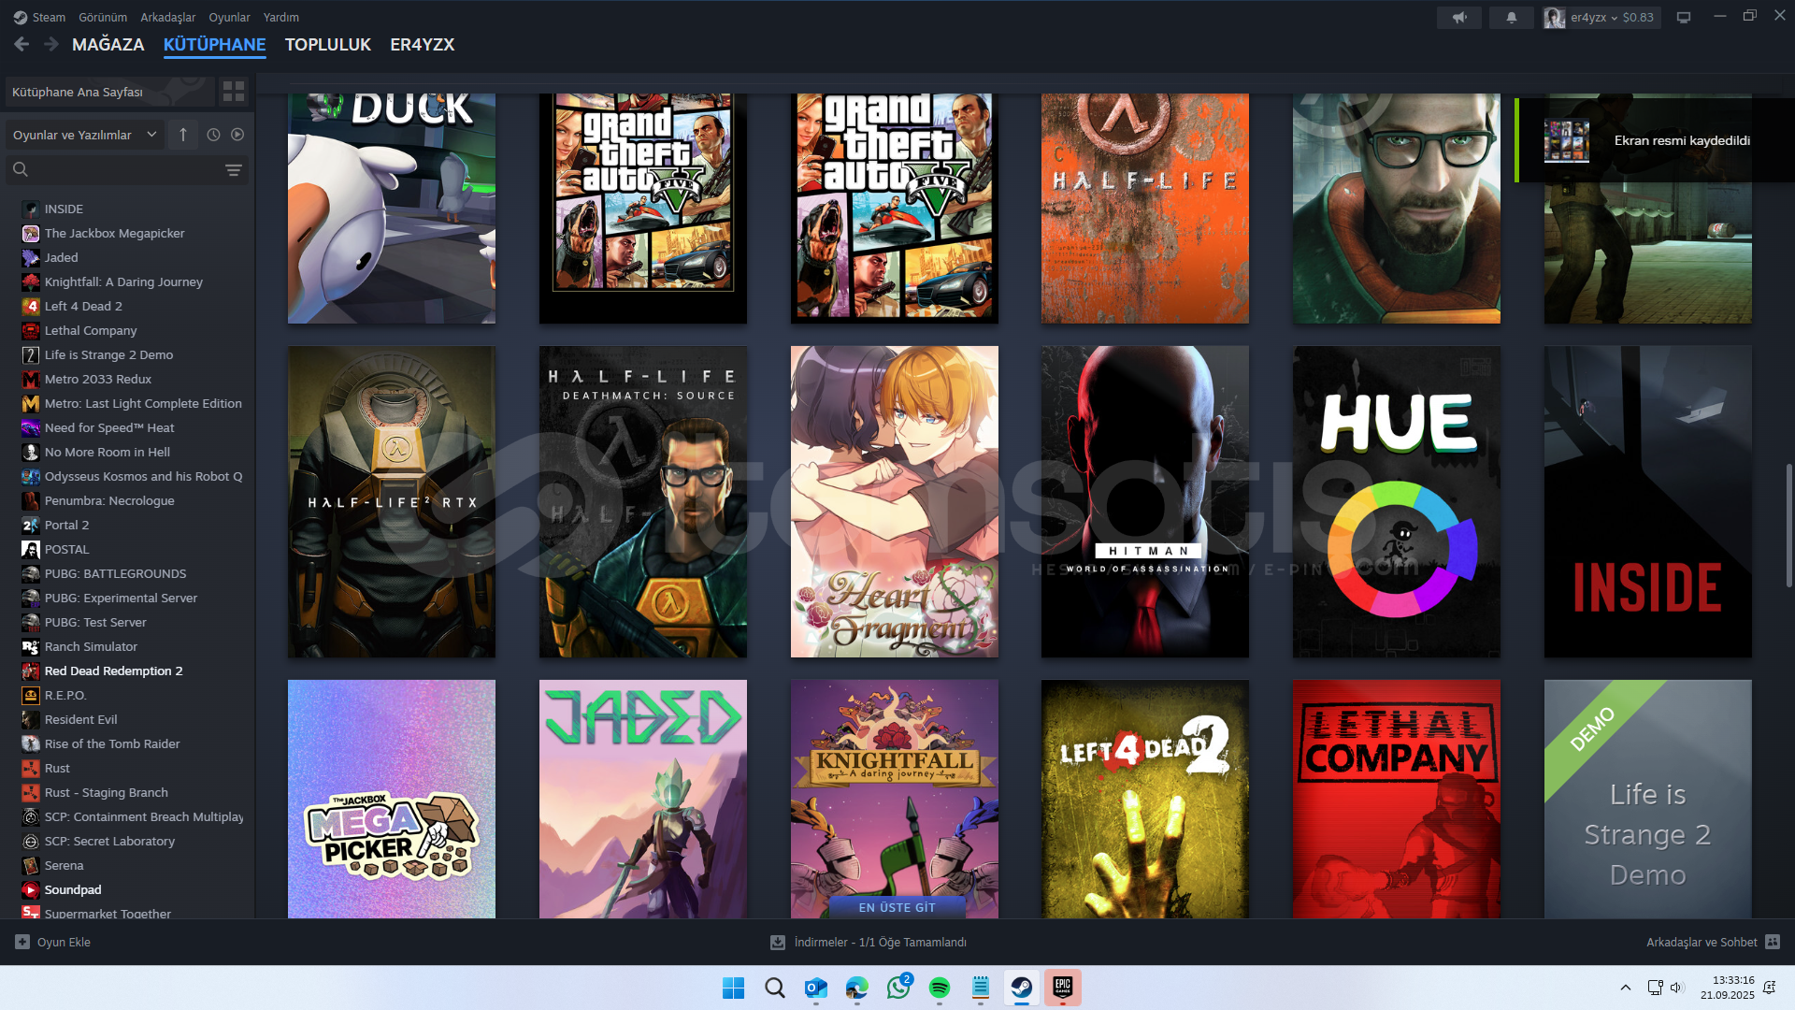The image size is (1795, 1010).
Task: Open the Oyunlar menu
Action: point(229,17)
